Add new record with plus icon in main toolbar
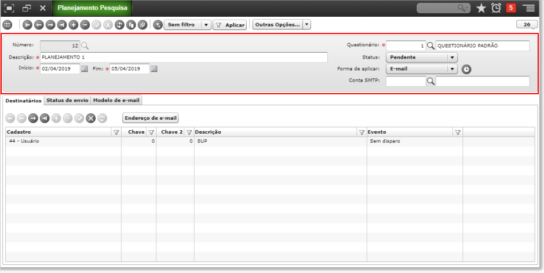 coord(73,25)
